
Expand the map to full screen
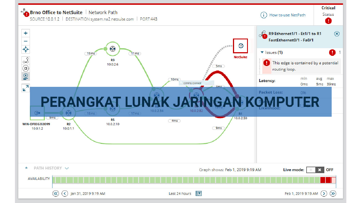coord(25,88)
